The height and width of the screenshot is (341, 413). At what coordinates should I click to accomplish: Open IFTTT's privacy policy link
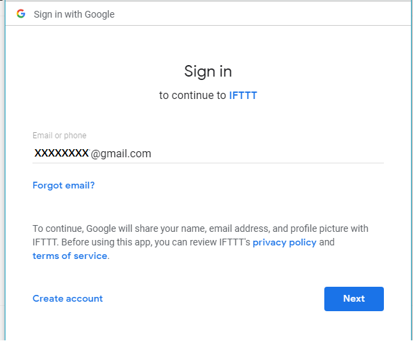point(284,243)
